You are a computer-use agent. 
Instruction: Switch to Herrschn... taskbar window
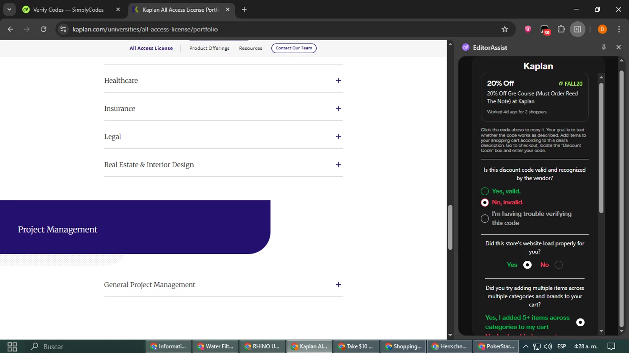click(450, 346)
